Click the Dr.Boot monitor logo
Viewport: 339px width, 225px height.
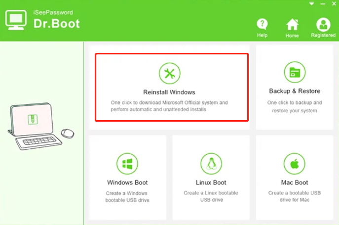point(16,20)
